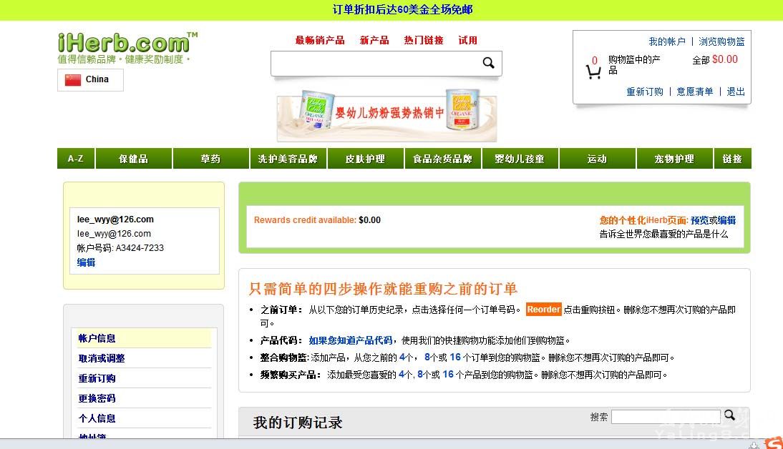Select 取消或调整 in the sidebar
Viewport: 783px width, 449px height.
pyautogui.click(x=102, y=358)
